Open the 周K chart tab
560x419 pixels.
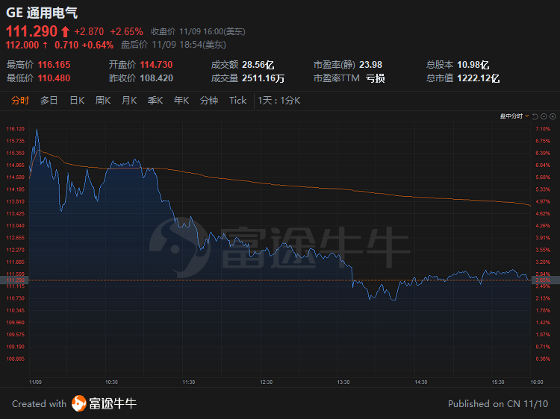tap(103, 101)
